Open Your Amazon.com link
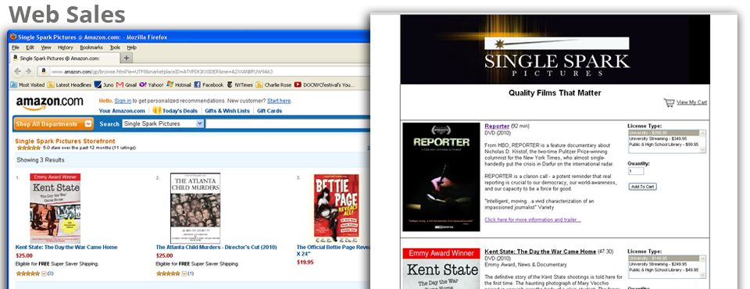 (x=122, y=111)
